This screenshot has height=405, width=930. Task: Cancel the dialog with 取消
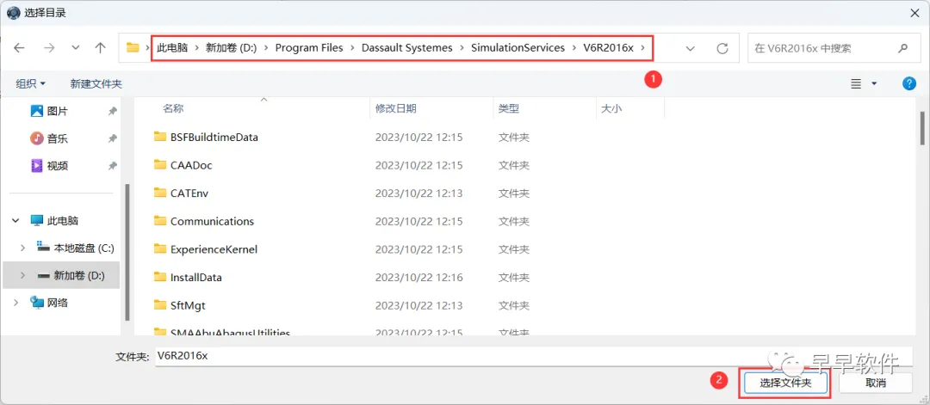pos(876,384)
